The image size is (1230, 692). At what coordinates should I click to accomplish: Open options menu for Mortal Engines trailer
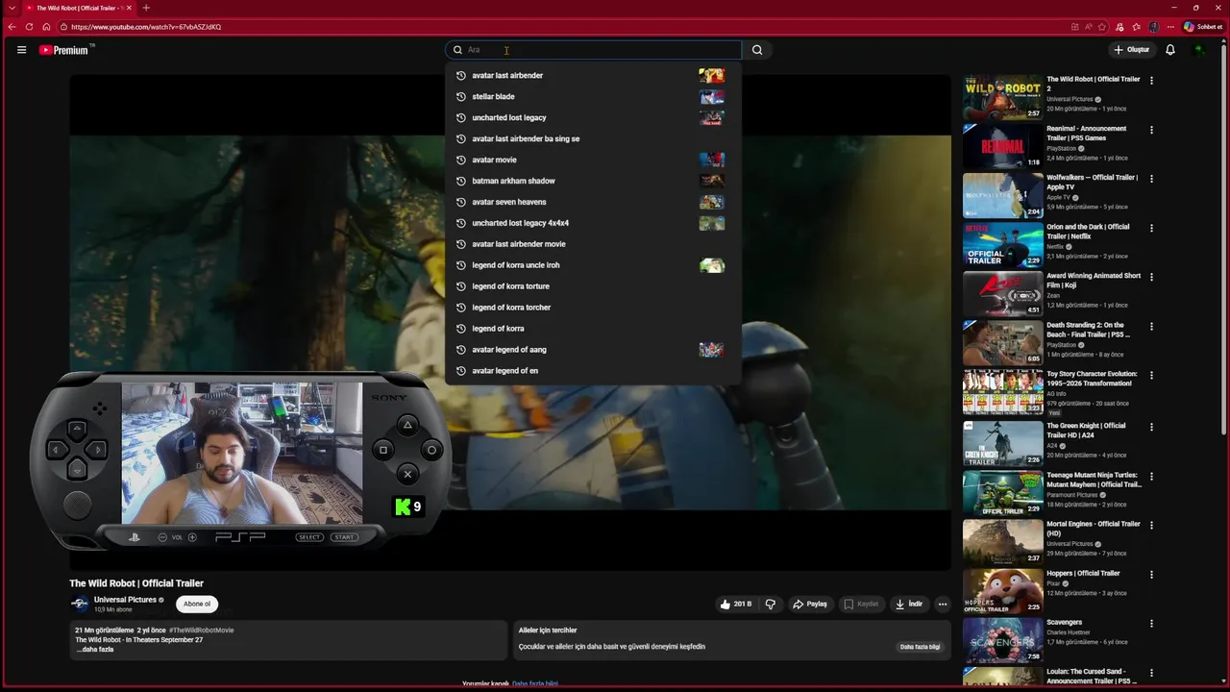click(1151, 525)
